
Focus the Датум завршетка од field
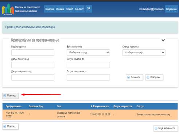[x=33, y=77]
